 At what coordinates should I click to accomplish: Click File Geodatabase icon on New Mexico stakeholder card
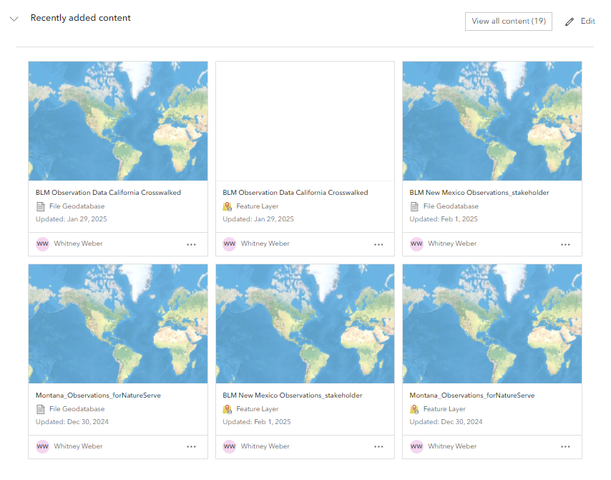pyautogui.click(x=415, y=206)
